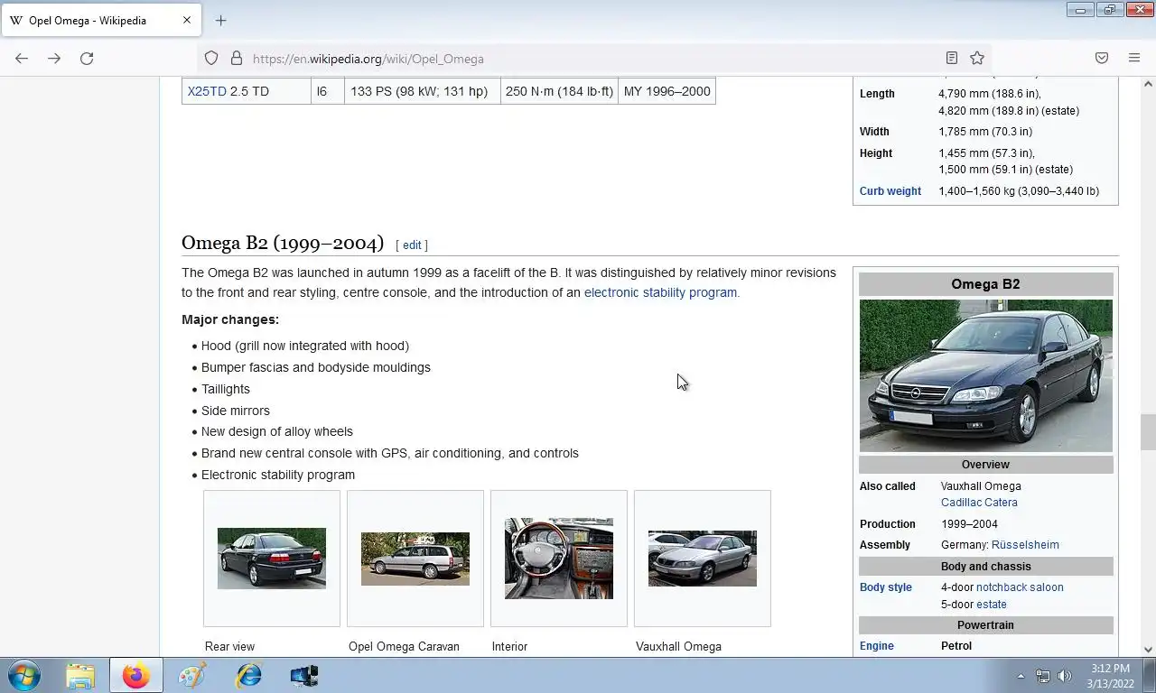Open Internet Explorer from taskbar
Viewport: 1156px width, 693px height.
(248, 675)
